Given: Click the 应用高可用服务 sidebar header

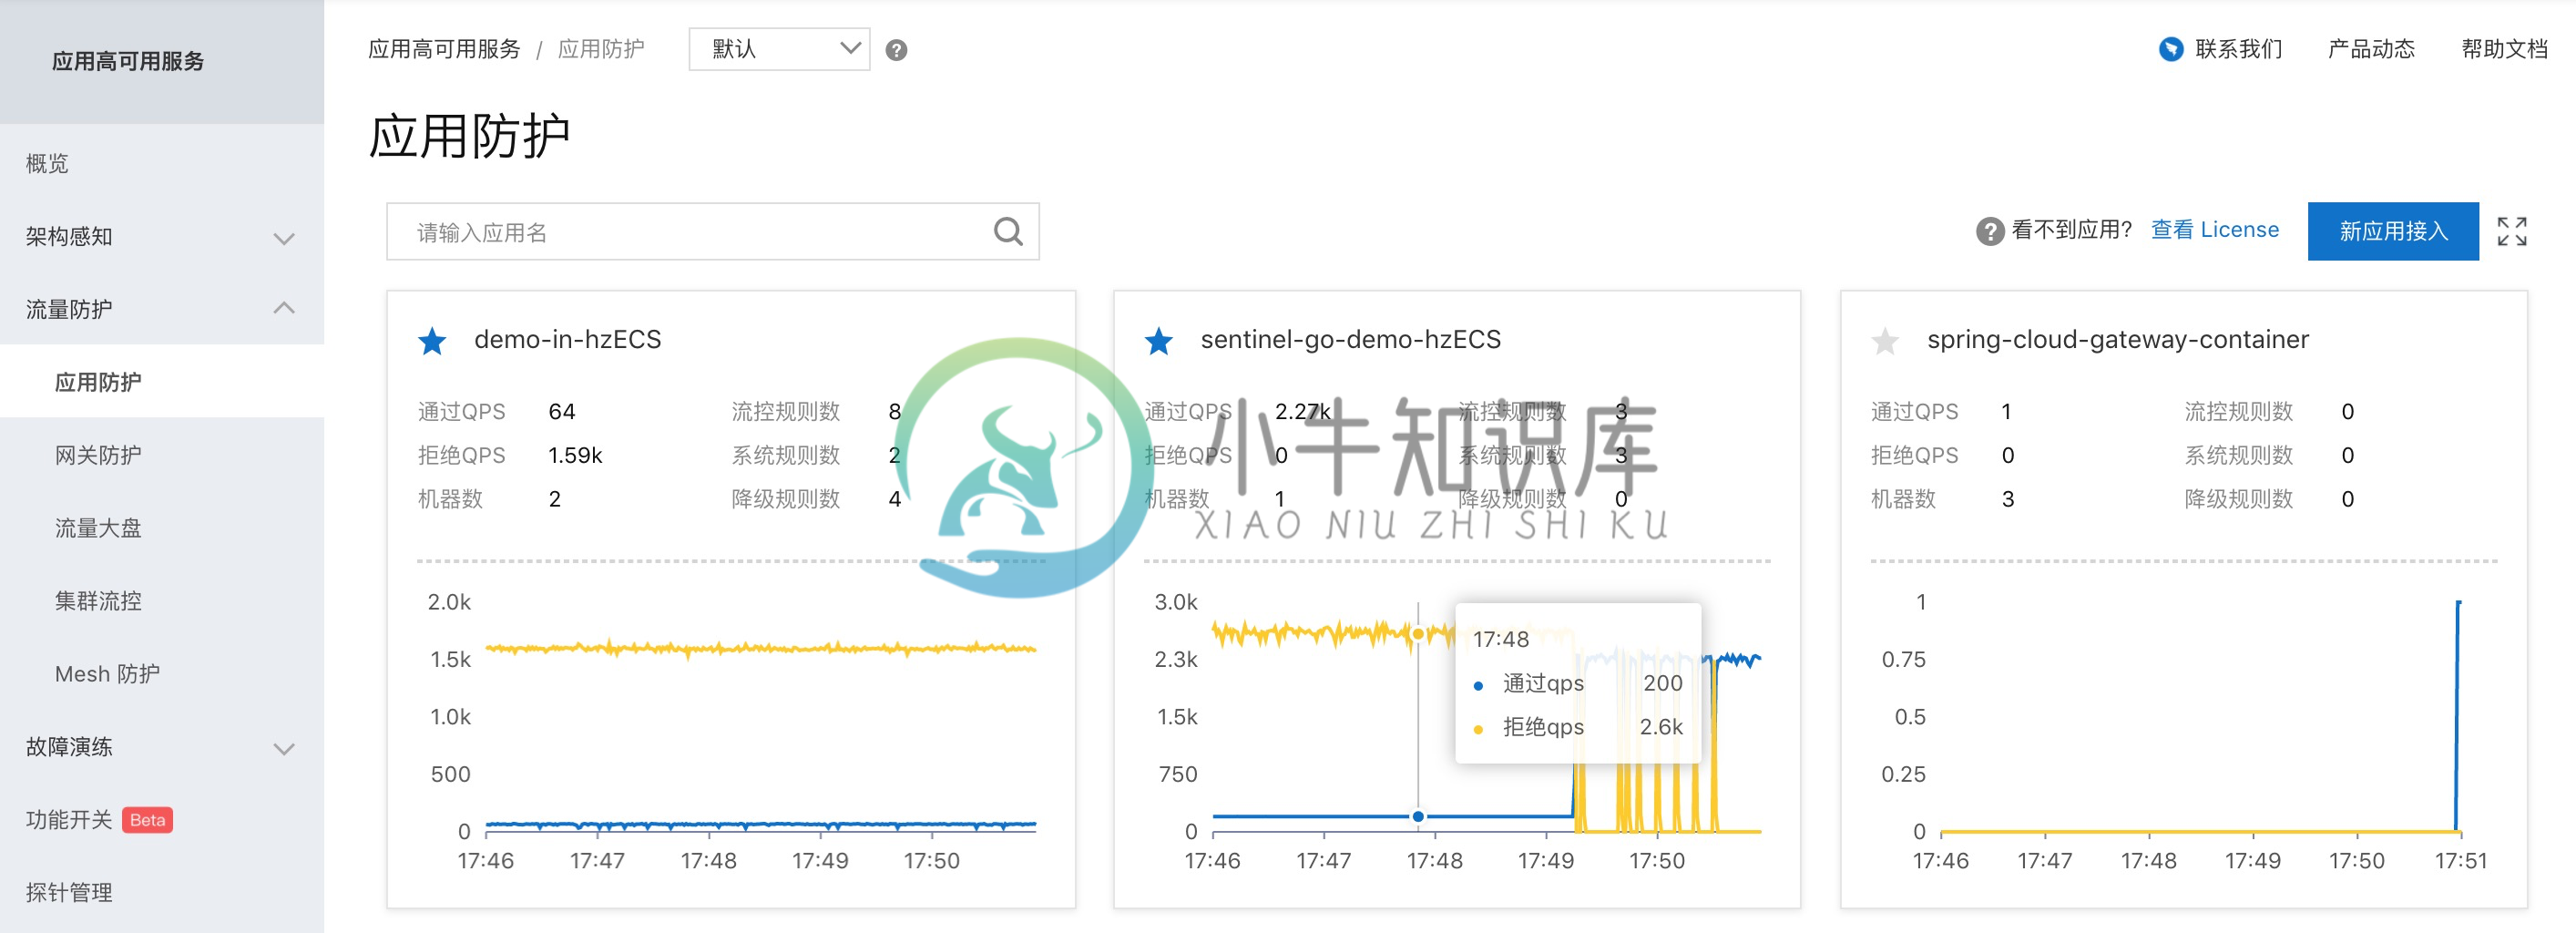Looking at the screenshot, I should tap(128, 62).
